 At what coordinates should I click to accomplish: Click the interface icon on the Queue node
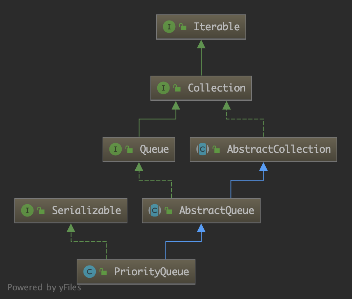point(115,149)
